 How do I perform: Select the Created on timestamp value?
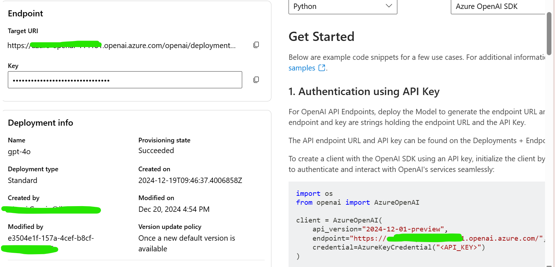coord(190,180)
